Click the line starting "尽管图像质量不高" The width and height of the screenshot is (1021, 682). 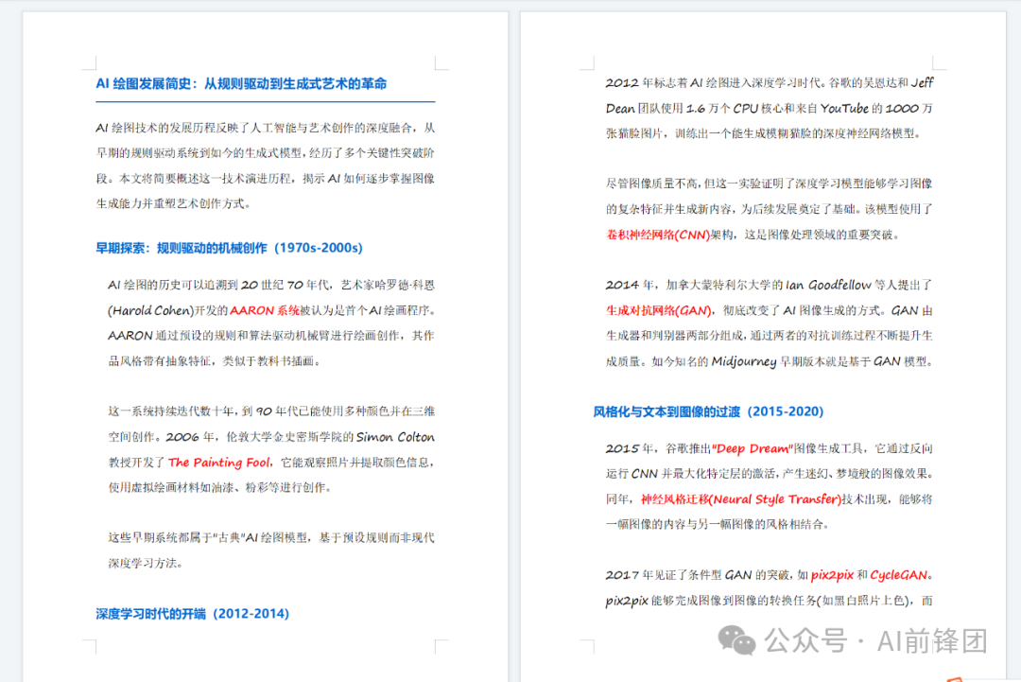coord(769,184)
